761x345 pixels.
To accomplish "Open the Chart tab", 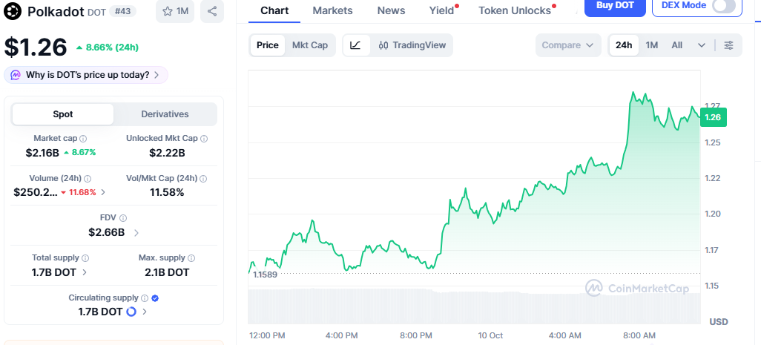I will tap(274, 10).
